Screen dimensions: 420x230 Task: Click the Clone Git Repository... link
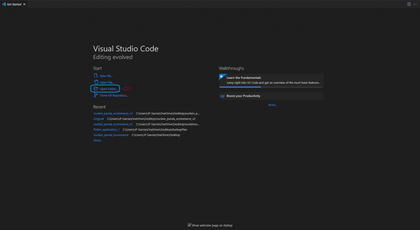pos(114,95)
